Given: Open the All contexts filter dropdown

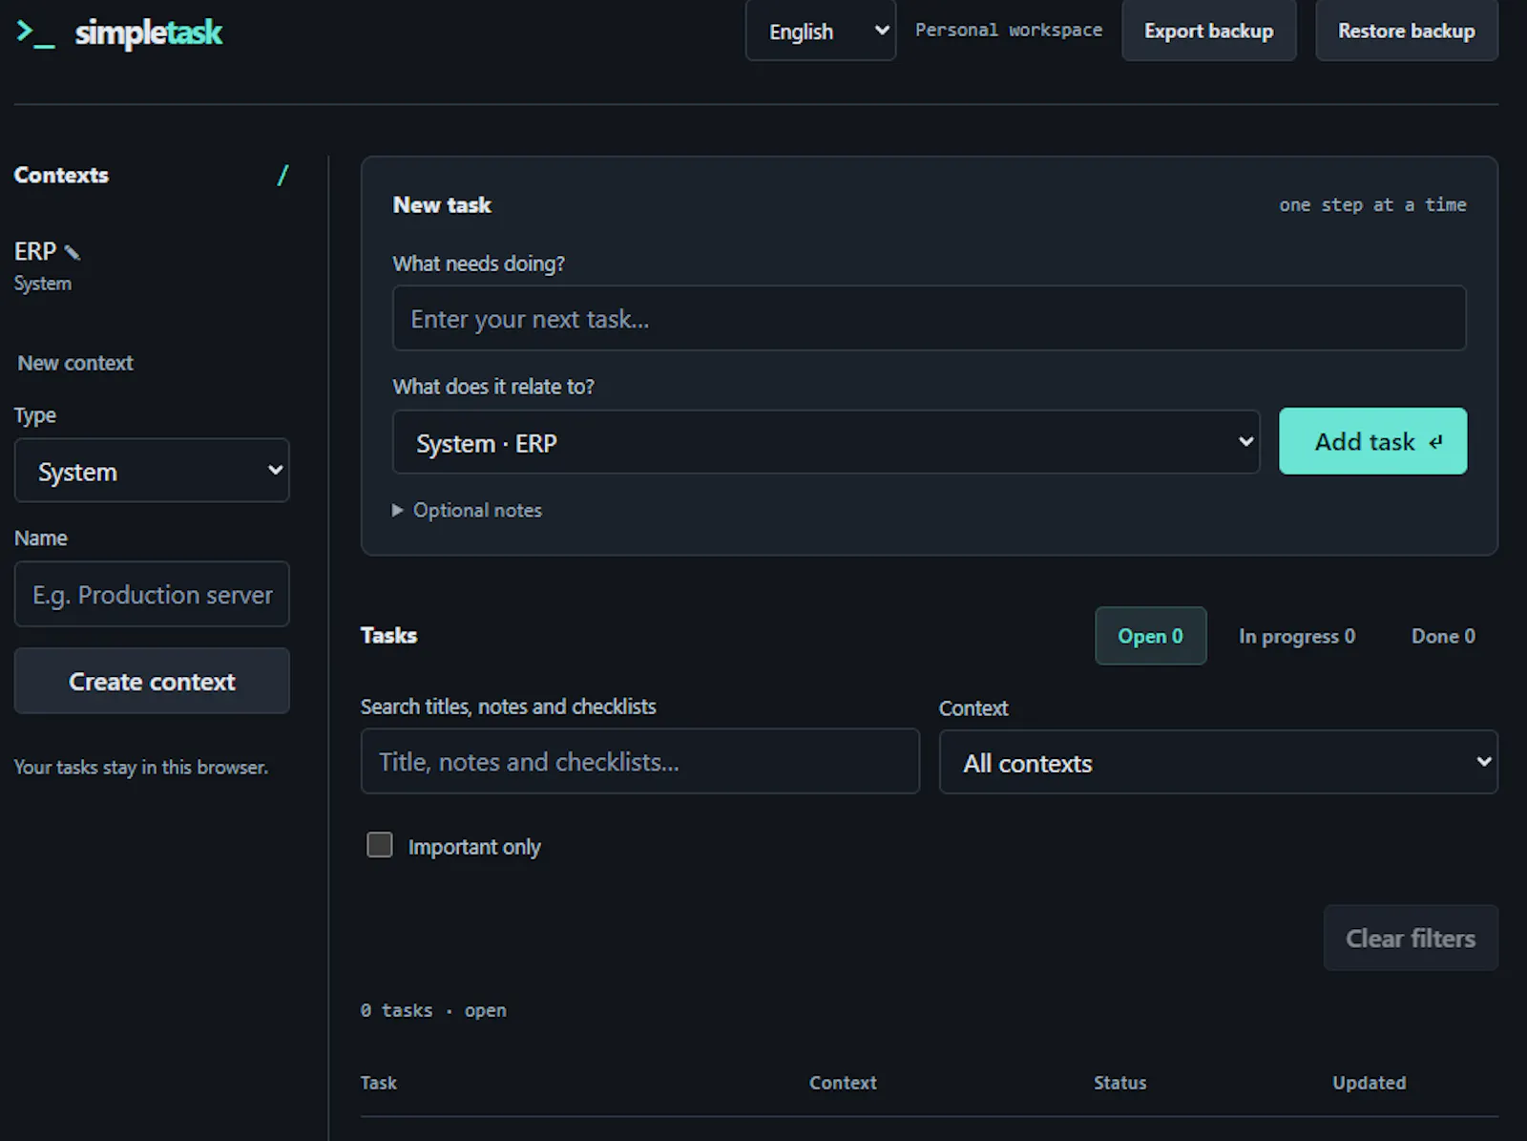Looking at the screenshot, I should pyautogui.click(x=1218, y=762).
